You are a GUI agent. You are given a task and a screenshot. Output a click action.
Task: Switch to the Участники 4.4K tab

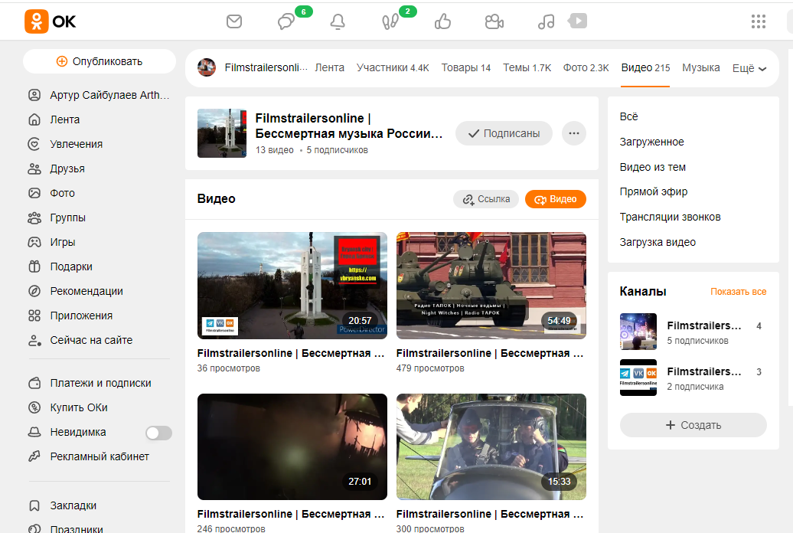click(393, 68)
